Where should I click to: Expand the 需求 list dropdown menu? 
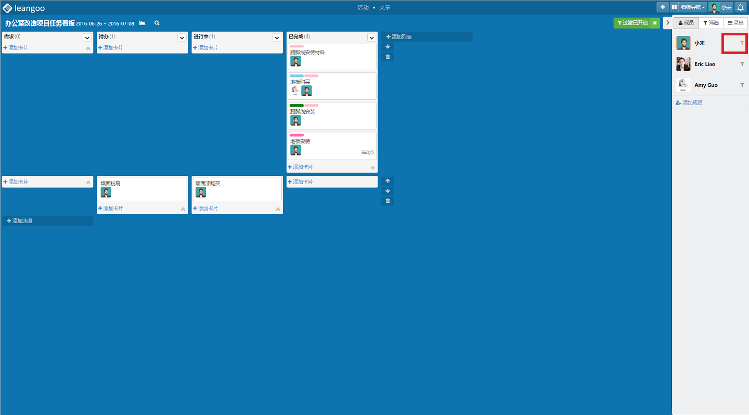coord(87,37)
